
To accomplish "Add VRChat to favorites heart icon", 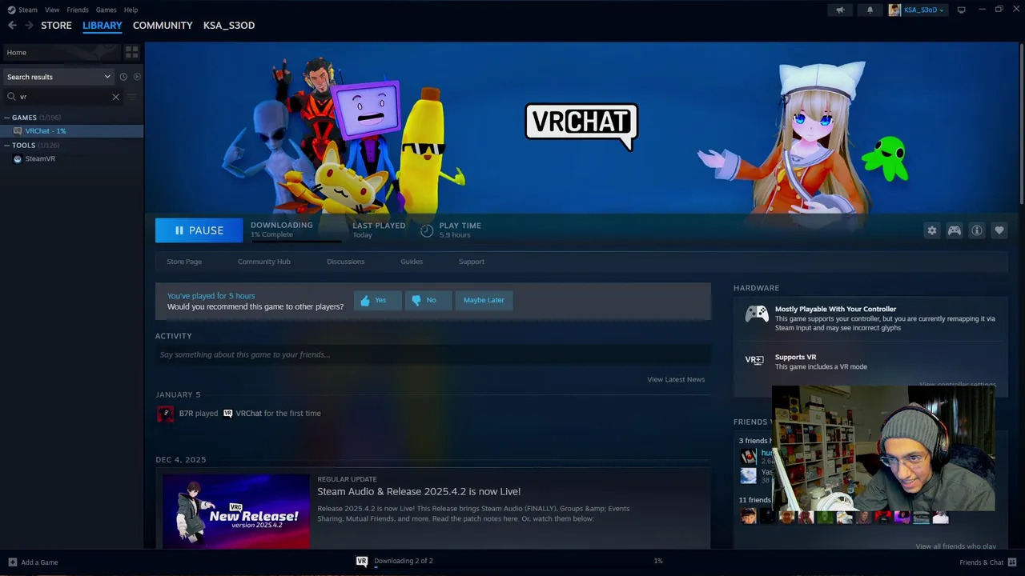I will coord(999,230).
